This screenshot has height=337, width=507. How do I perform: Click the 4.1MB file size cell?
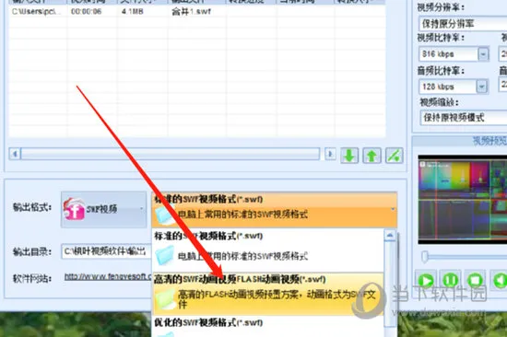132,12
